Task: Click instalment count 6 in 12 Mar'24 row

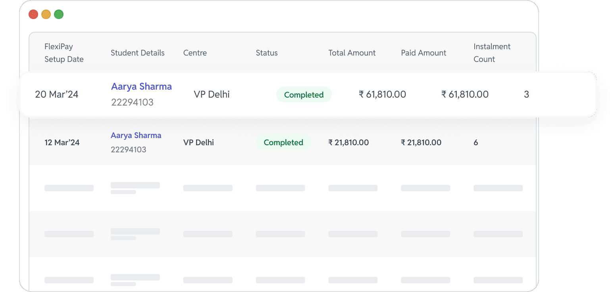Action: tap(475, 142)
